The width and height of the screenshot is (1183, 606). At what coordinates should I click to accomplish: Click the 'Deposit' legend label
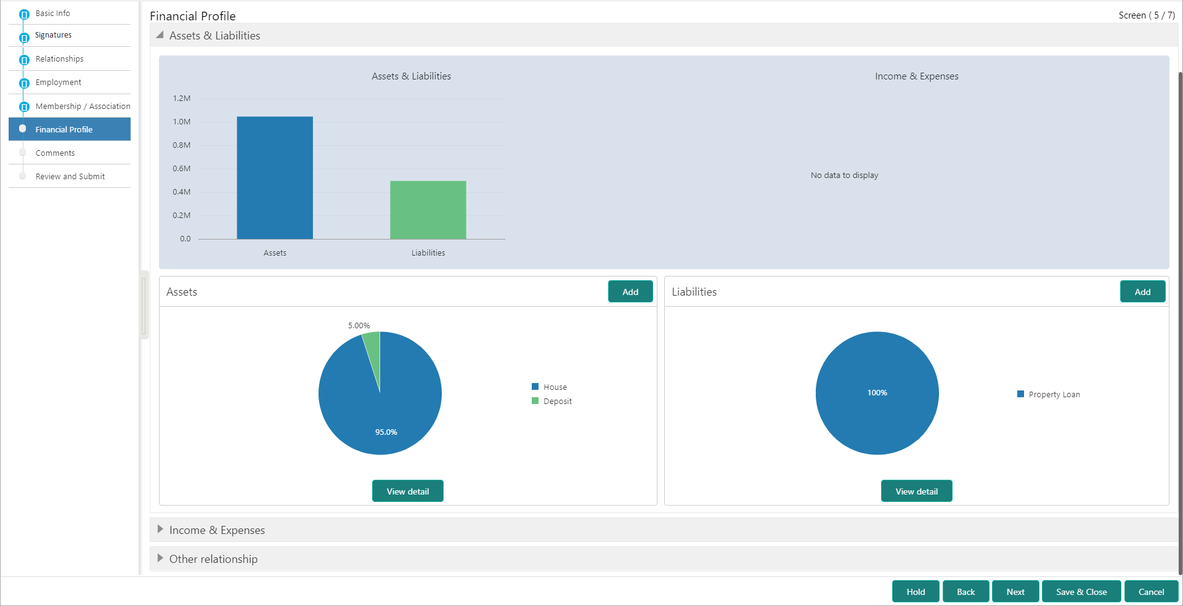click(558, 402)
